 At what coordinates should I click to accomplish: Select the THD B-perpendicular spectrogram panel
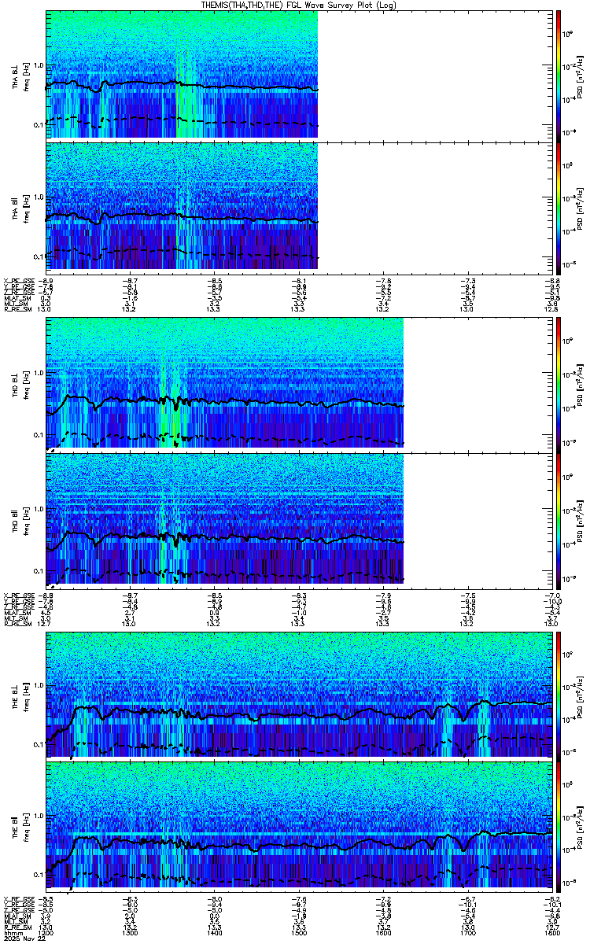(298, 382)
